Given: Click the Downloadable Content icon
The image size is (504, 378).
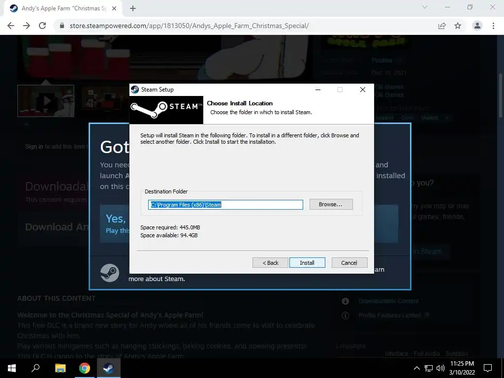Looking at the screenshot, I should click(345, 301).
